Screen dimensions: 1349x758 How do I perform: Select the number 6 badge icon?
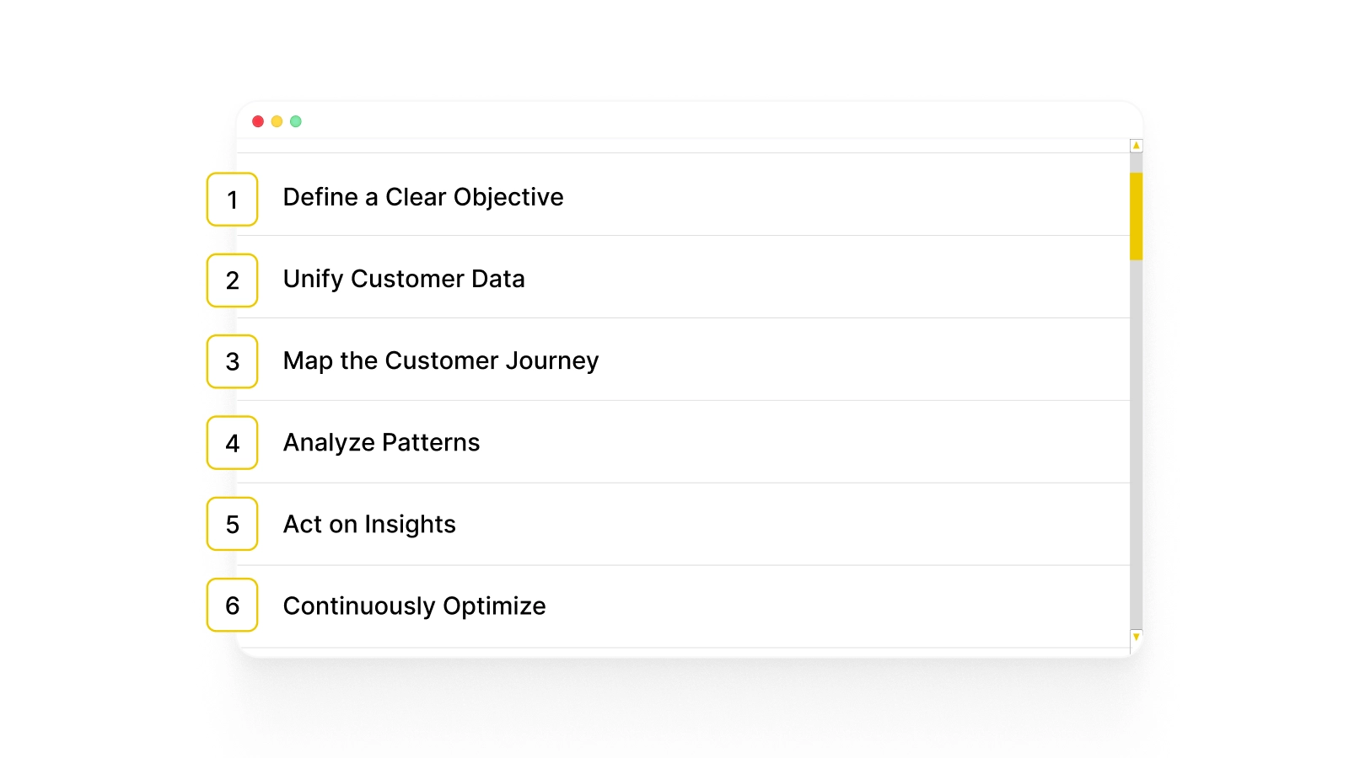click(x=231, y=605)
